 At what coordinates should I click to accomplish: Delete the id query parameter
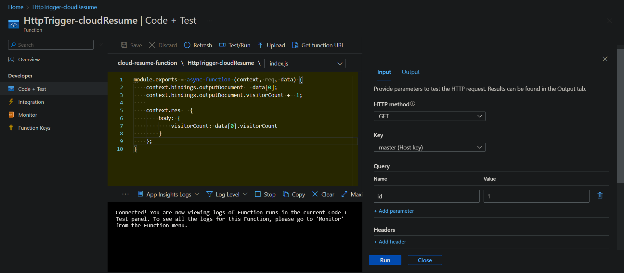pos(600,196)
